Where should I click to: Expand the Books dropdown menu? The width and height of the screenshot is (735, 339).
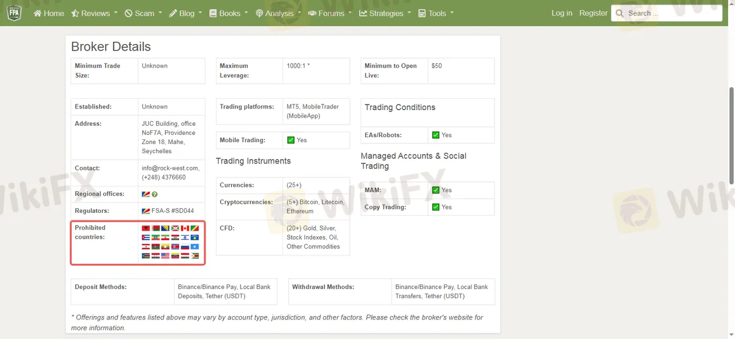click(229, 13)
